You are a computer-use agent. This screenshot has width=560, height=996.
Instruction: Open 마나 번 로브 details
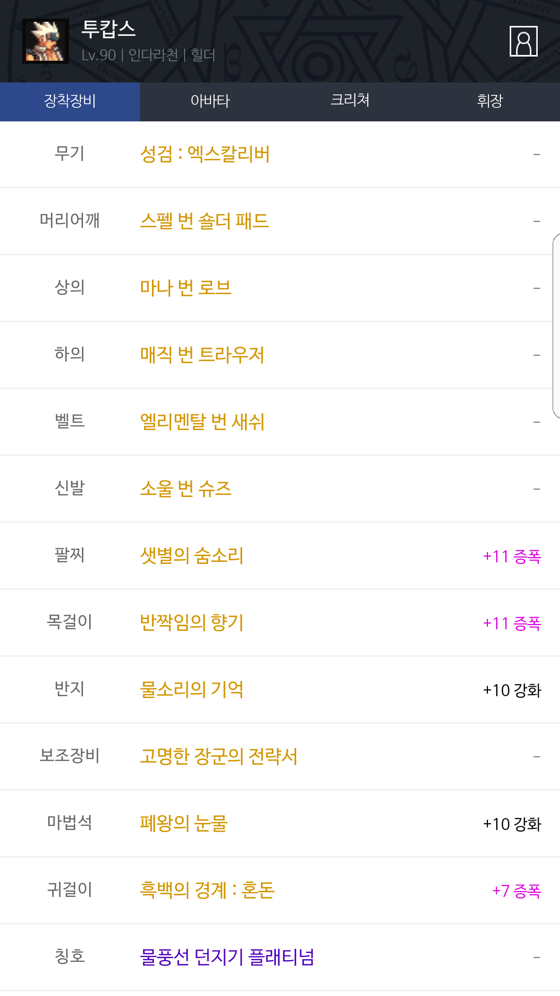point(186,288)
